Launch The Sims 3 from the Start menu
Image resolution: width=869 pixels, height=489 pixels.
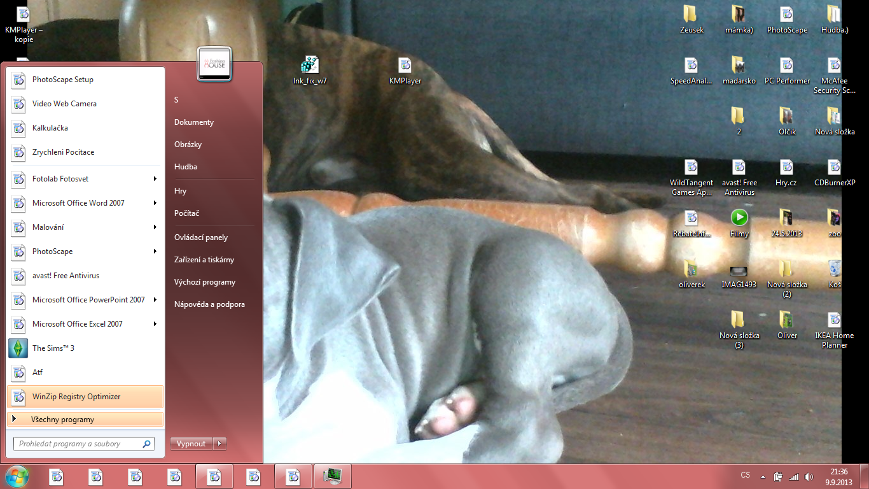click(85, 348)
